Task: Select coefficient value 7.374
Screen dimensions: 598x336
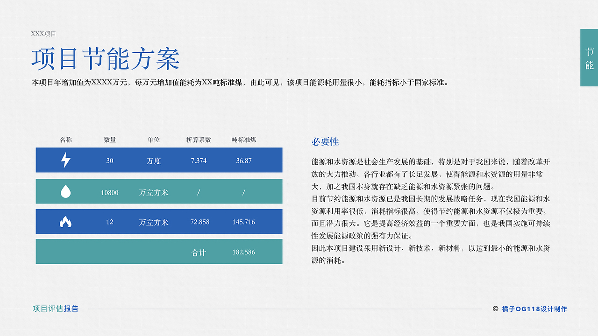Action: point(199,161)
